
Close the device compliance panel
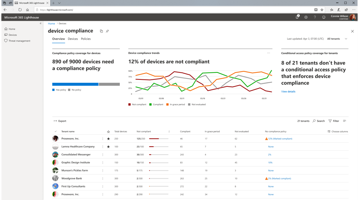click(352, 31)
